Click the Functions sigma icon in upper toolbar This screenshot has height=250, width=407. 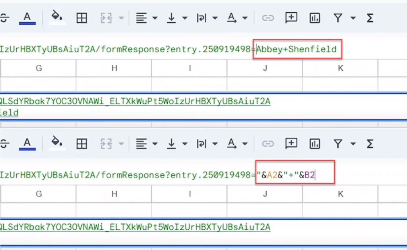click(370, 18)
